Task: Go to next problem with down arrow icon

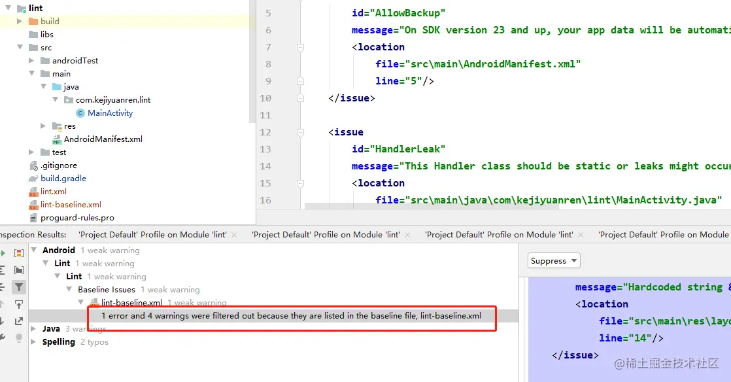Action: point(3,321)
